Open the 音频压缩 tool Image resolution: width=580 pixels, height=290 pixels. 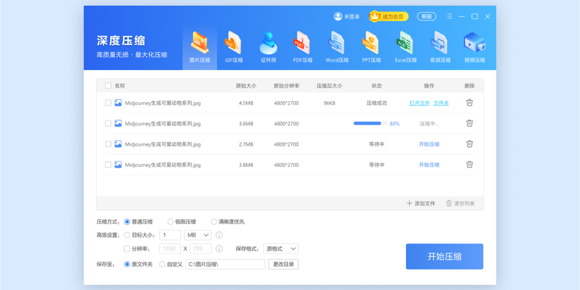click(x=439, y=46)
